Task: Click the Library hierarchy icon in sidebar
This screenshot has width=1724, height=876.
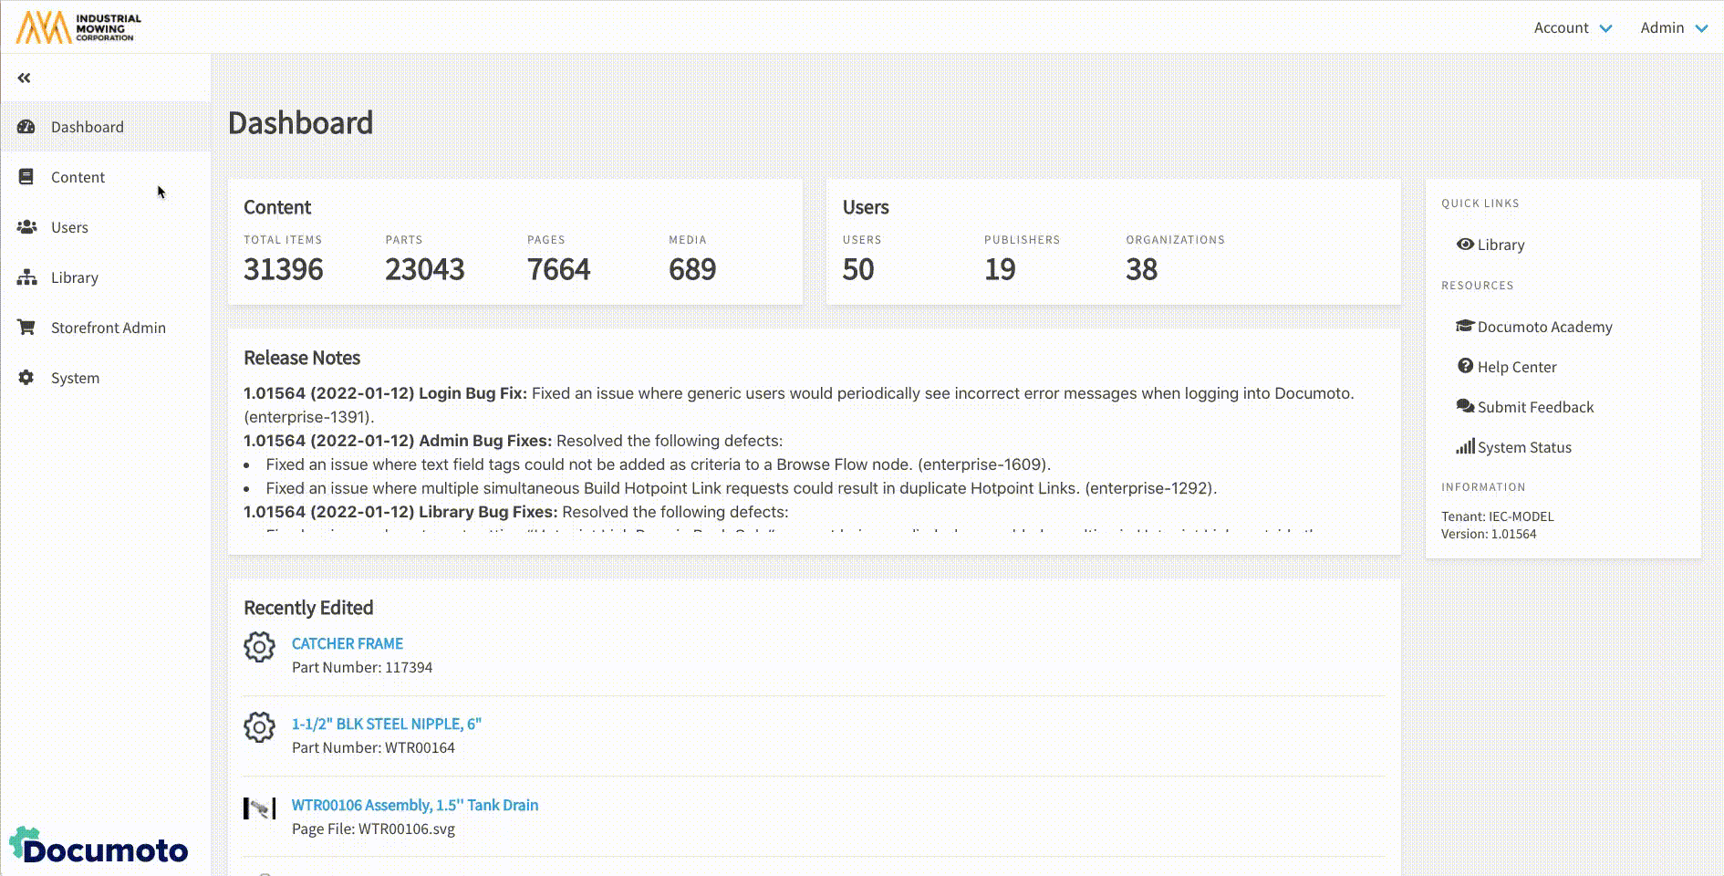Action: [x=26, y=277]
